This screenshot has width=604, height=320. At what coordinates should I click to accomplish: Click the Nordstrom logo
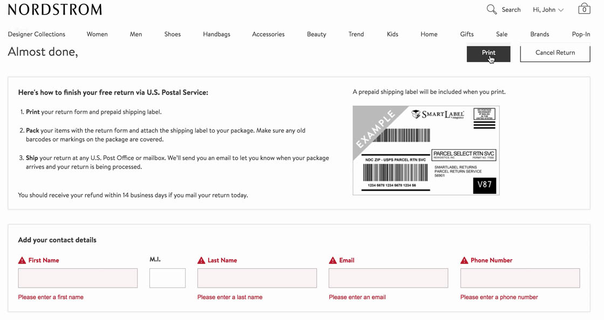pos(55,10)
